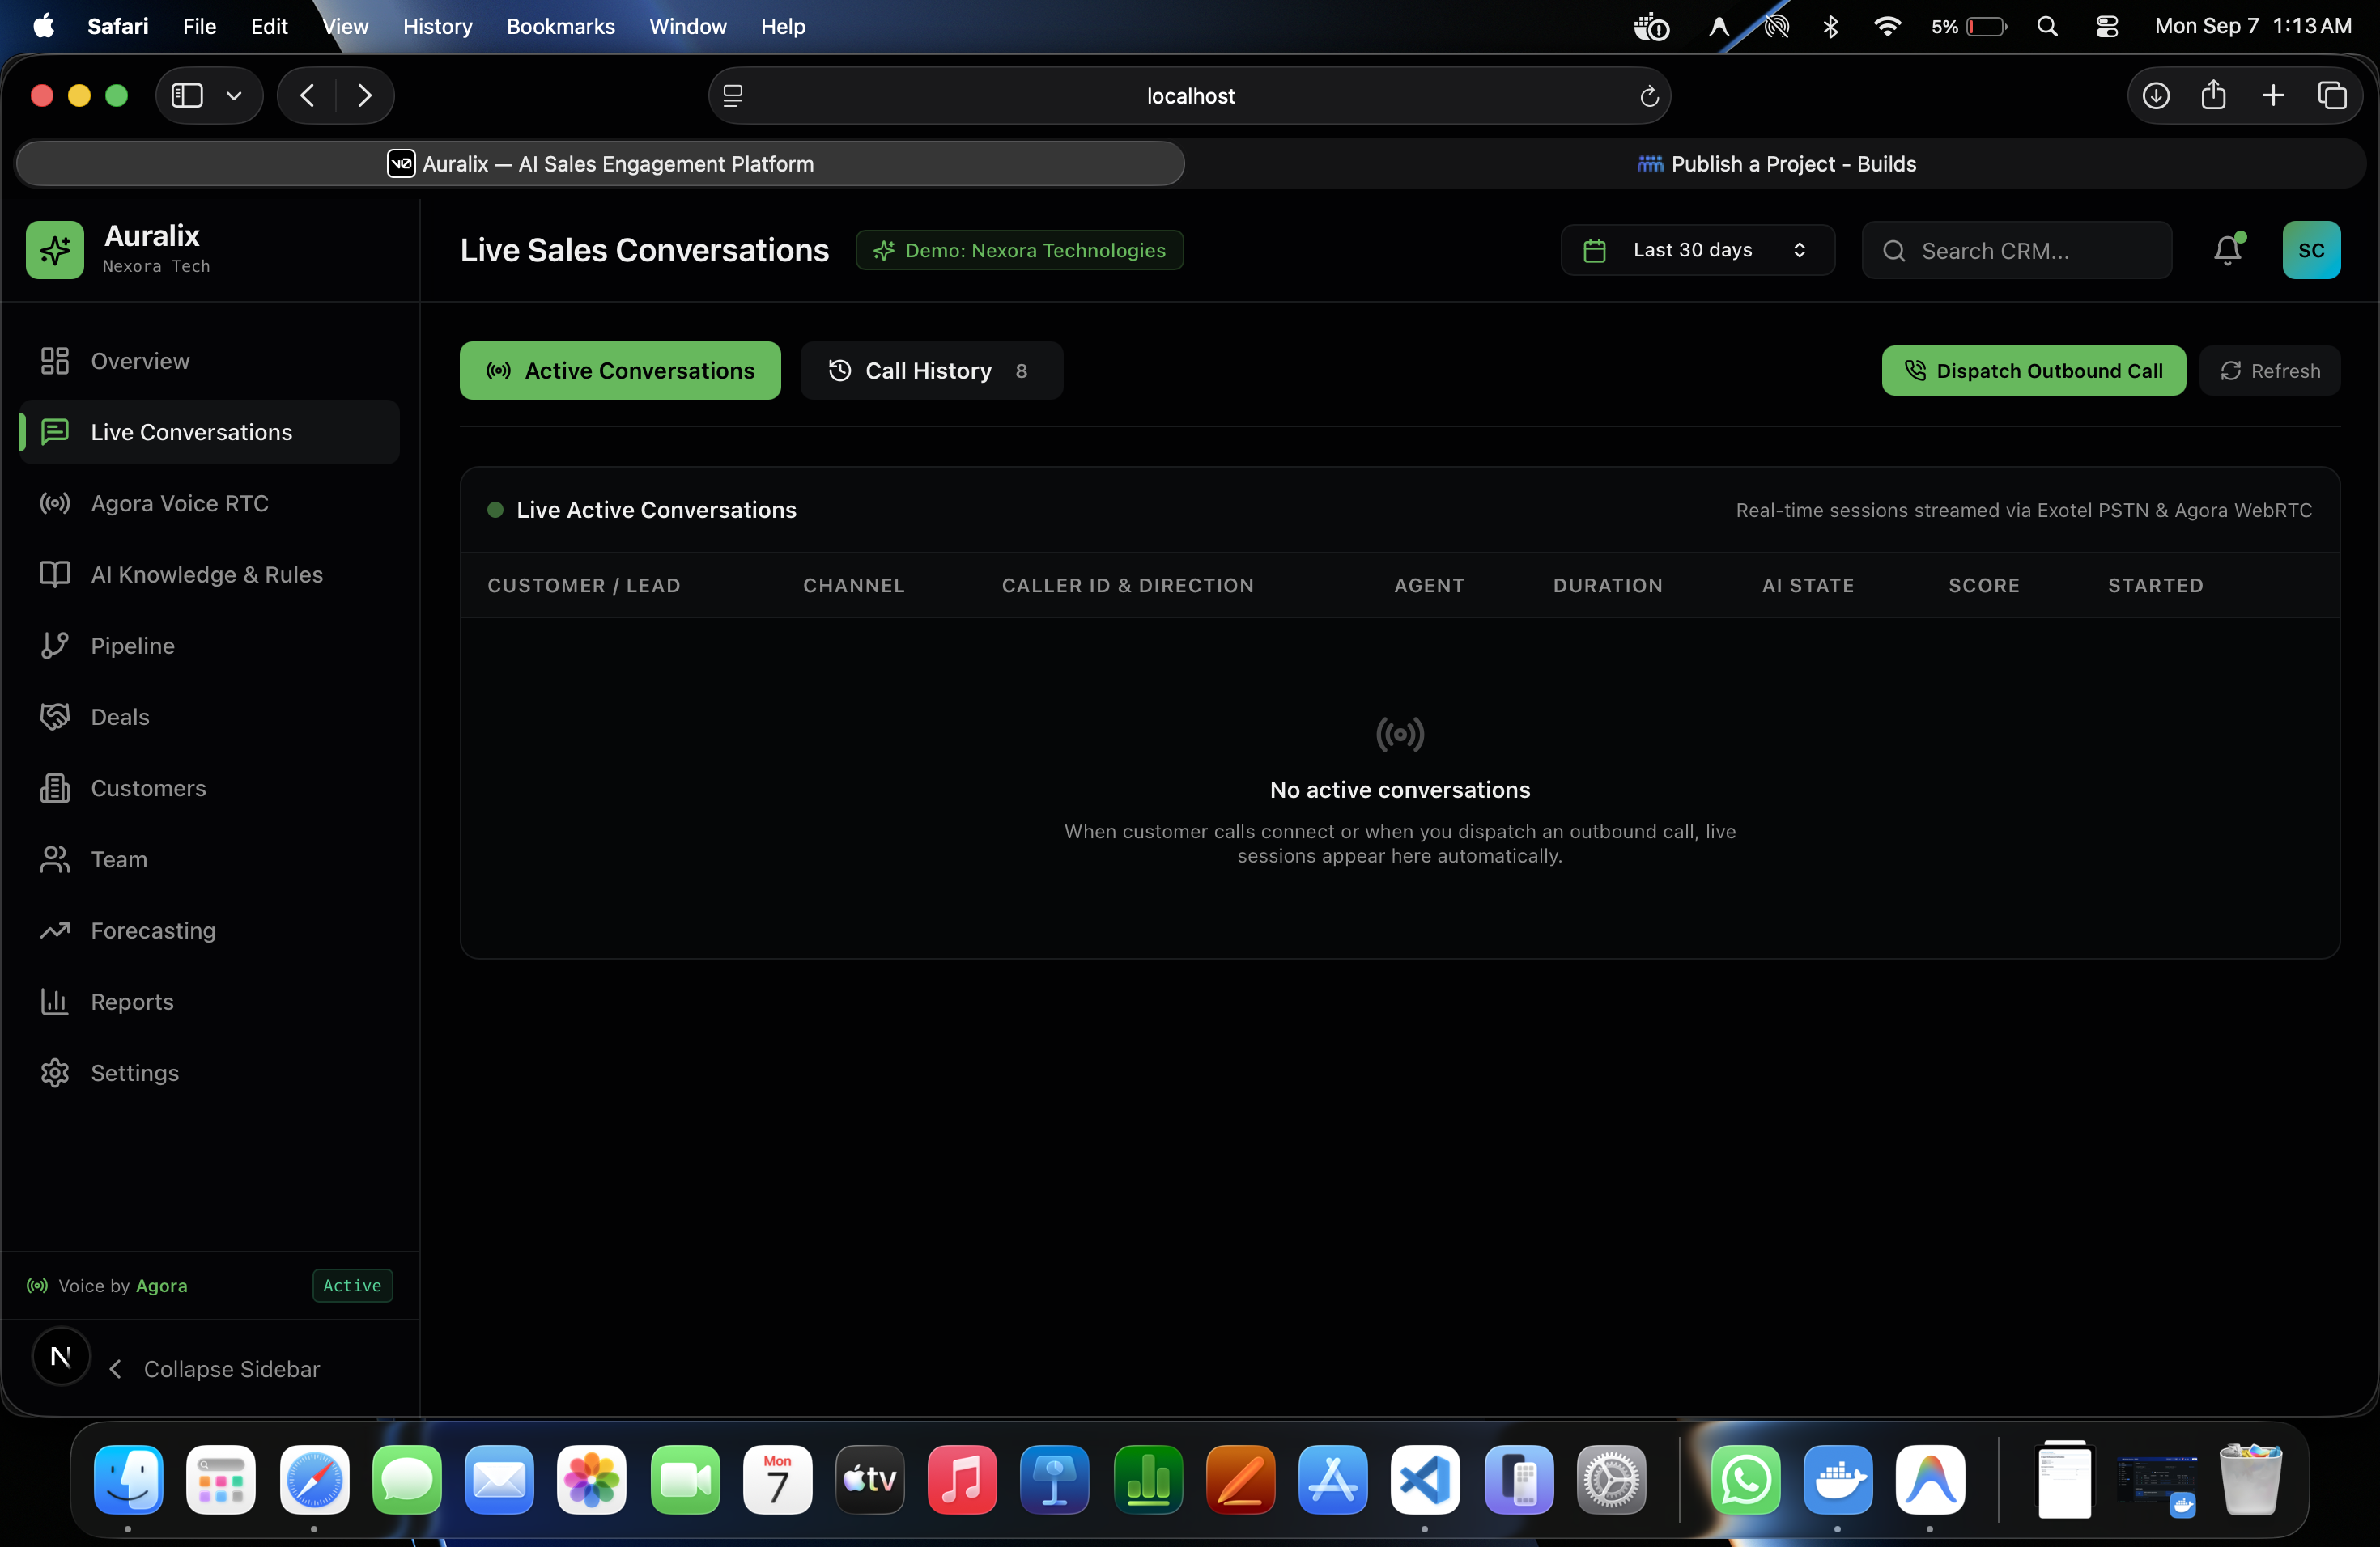The image size is (2380, 1547).
Task: Click the STARTED column header
Action: [x=2156, y=586]
